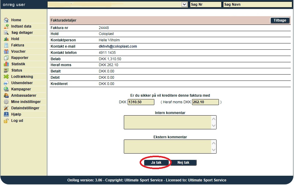This screenshot has height=185, width=294.
Task: Open the Home menu item
Action: [x=16, y=20]
